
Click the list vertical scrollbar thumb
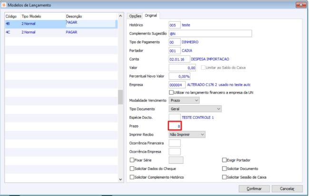(x=120, y=97)
